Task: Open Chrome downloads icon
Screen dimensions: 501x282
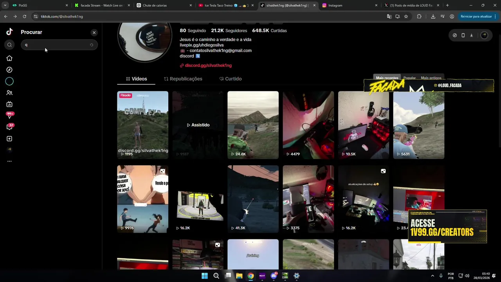Action: pos(433,16)
